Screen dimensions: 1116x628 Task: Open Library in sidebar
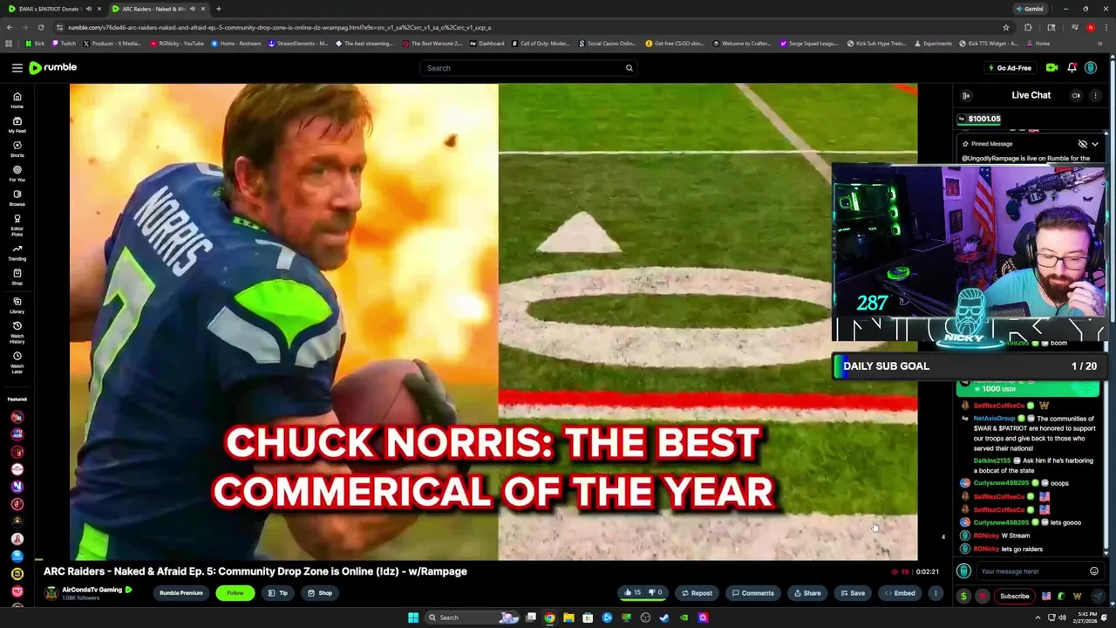[17, 305]
